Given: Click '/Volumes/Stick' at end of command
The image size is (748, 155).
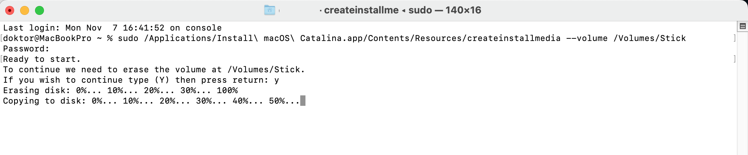Looking at the screenshot, I should tap(650, 38).
